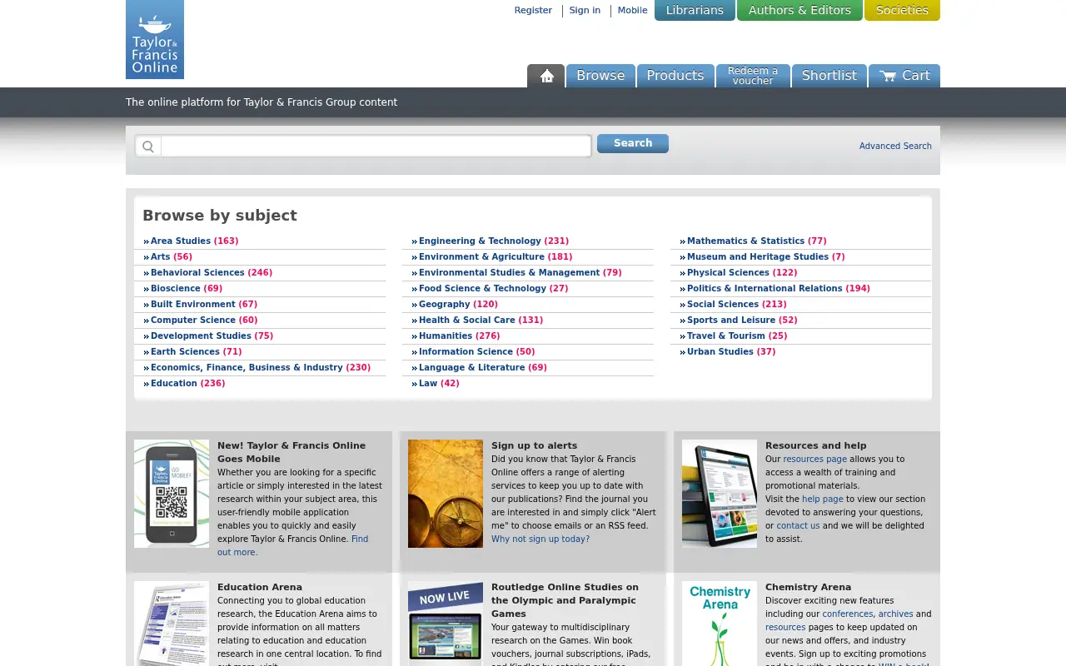Click the Now Live Olympic studies image

point(446,624)
